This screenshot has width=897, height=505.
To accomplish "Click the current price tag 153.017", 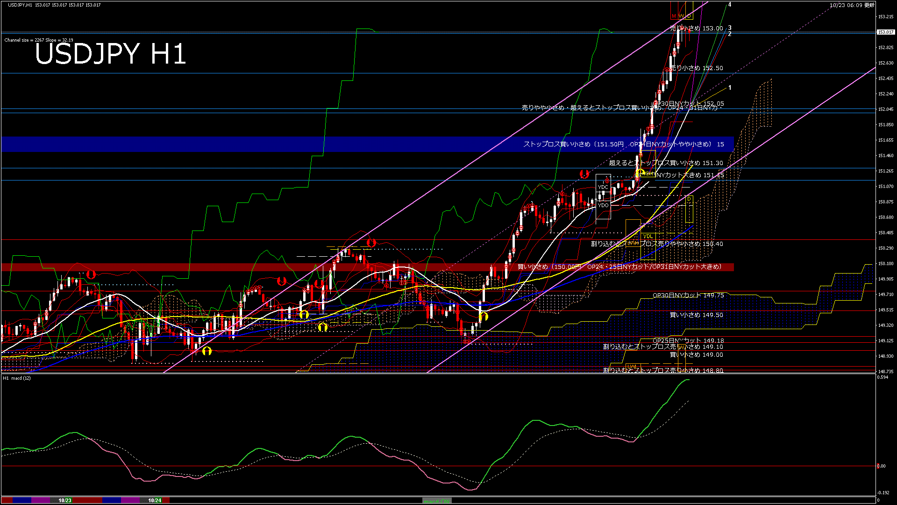I will (x=885, y=32).
